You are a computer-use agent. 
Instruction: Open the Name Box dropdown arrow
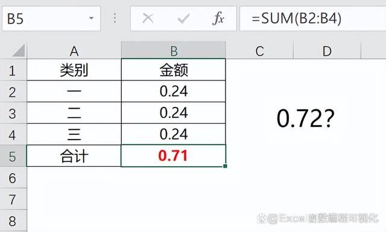click(91, 18)
